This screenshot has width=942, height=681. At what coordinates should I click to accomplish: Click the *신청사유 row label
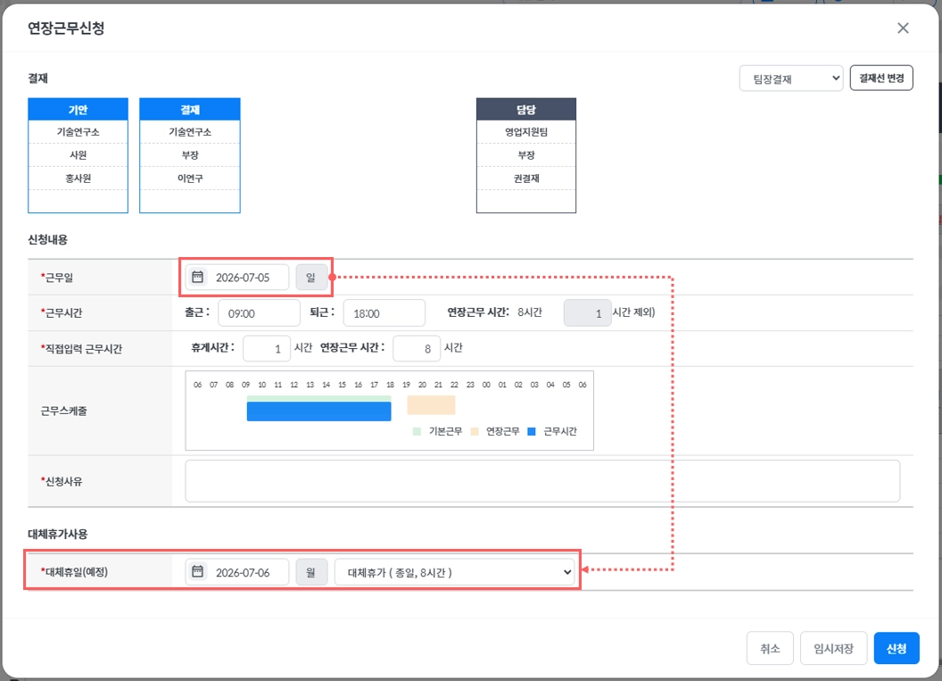point(62,481)
